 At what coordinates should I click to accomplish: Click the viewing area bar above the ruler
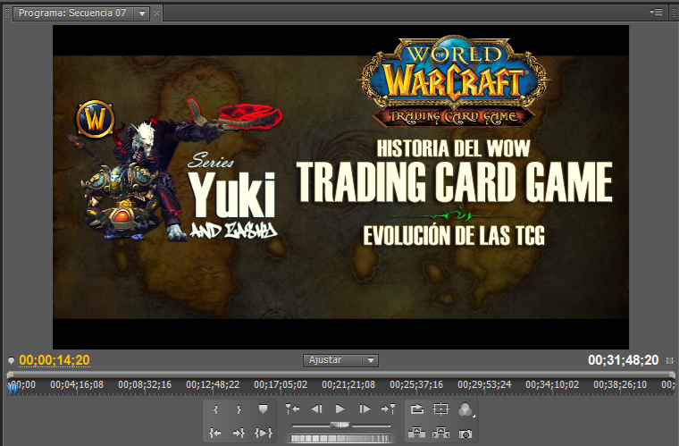point(340,374)
